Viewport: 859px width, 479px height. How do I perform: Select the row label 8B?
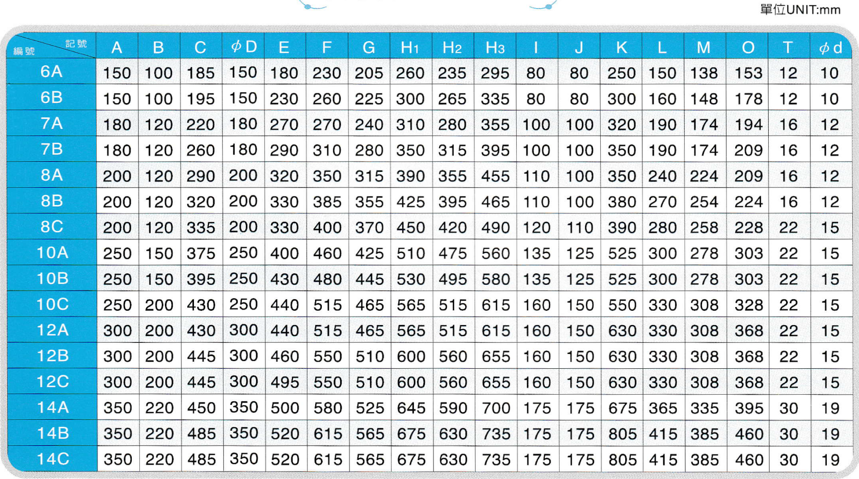51,201
